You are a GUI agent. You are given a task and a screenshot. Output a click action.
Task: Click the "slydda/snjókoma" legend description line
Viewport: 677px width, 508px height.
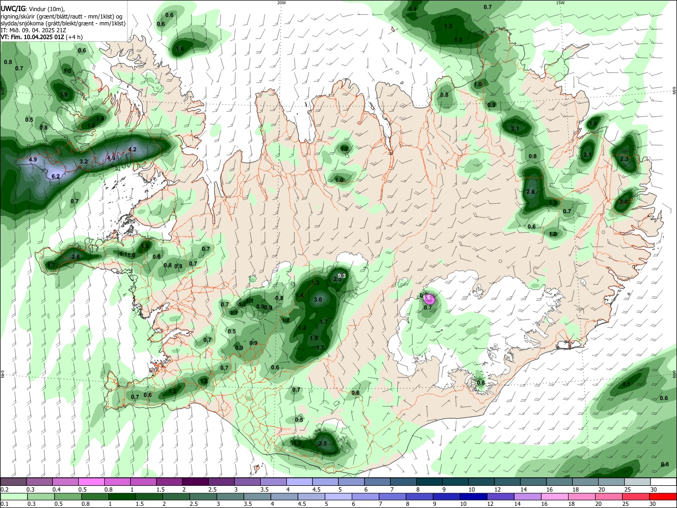[63, 23]
